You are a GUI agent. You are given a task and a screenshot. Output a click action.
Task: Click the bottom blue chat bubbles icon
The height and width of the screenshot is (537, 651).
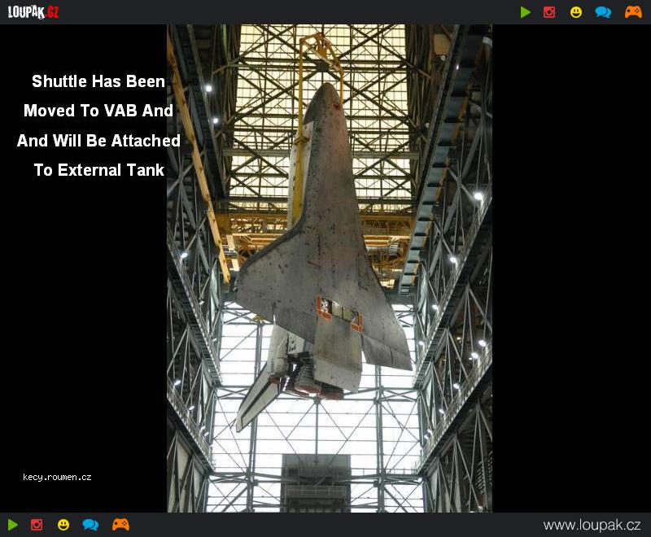(90, 525)
